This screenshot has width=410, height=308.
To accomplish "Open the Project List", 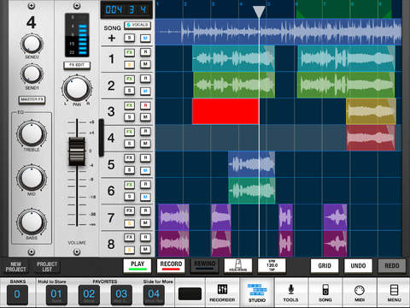I will pyautogui.click(x=47, y=267).
